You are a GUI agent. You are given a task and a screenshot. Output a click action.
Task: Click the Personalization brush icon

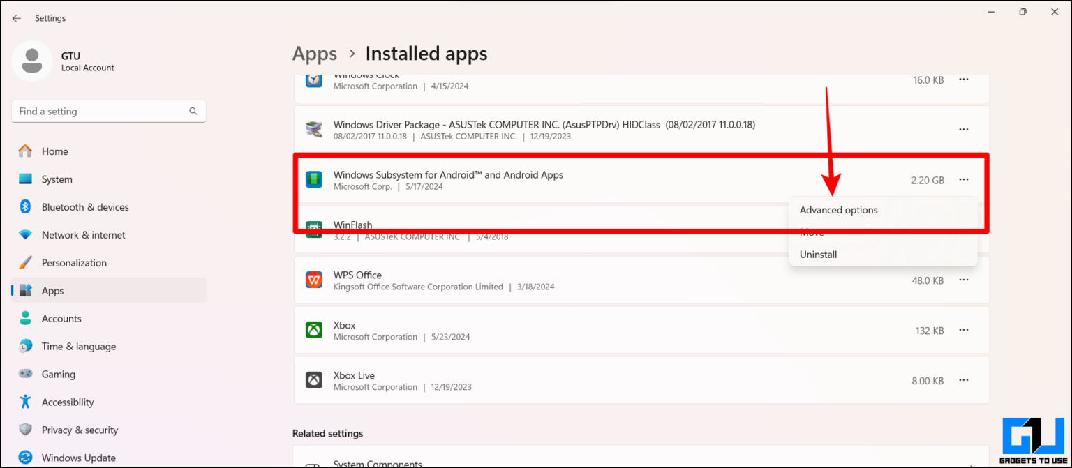click(x=25, y=262)
